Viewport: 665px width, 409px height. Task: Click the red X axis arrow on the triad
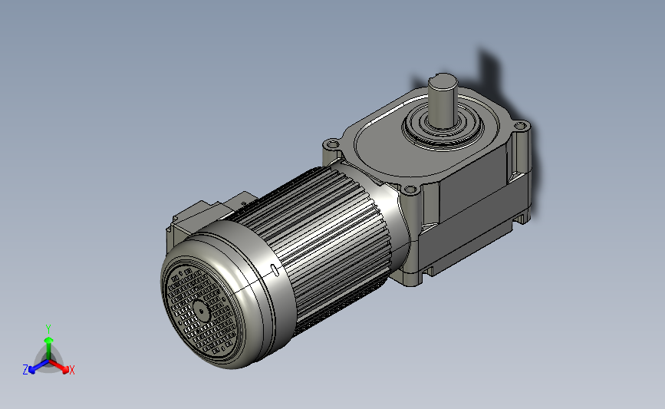click(x=58, y=367)
